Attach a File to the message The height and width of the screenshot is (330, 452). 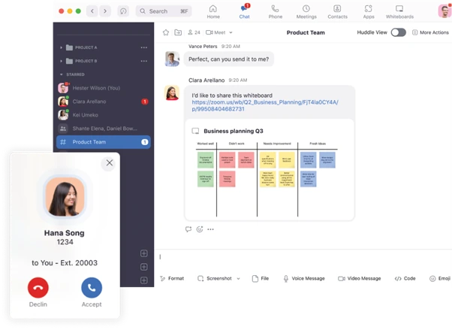pos(255,278)
